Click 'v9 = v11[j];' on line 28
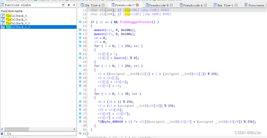 pyautogui.click(x=109, y=78)
